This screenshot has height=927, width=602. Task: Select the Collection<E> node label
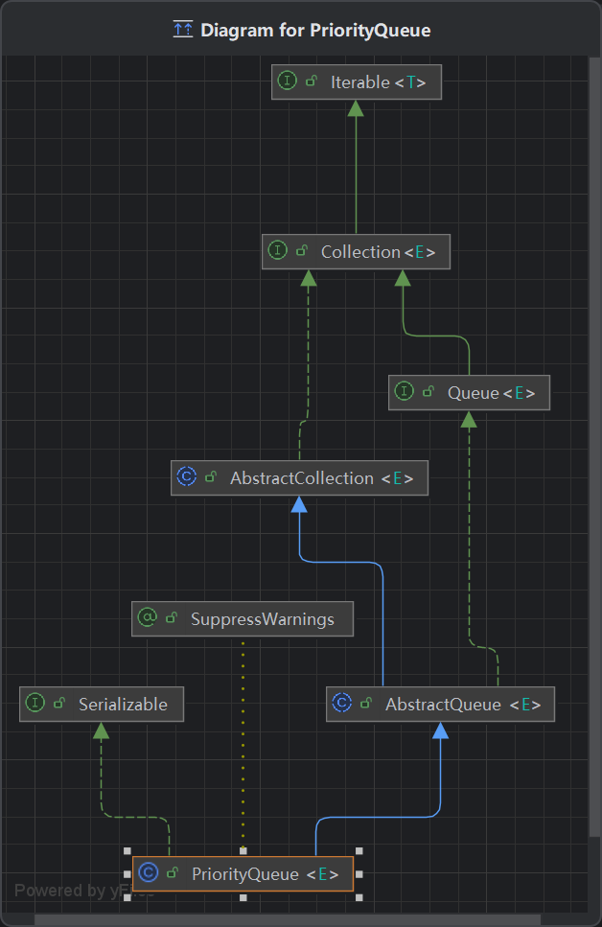click(x=379, y=252)
